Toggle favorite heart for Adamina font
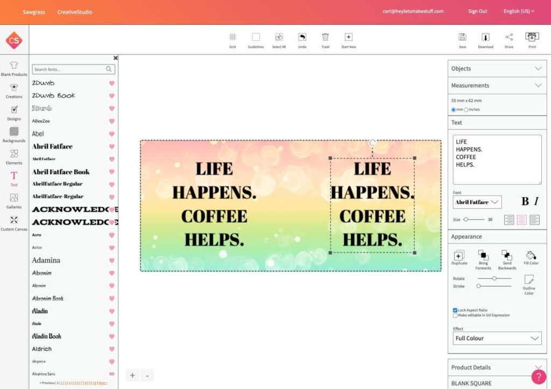The image size is (551, 389). coord(112,261)
